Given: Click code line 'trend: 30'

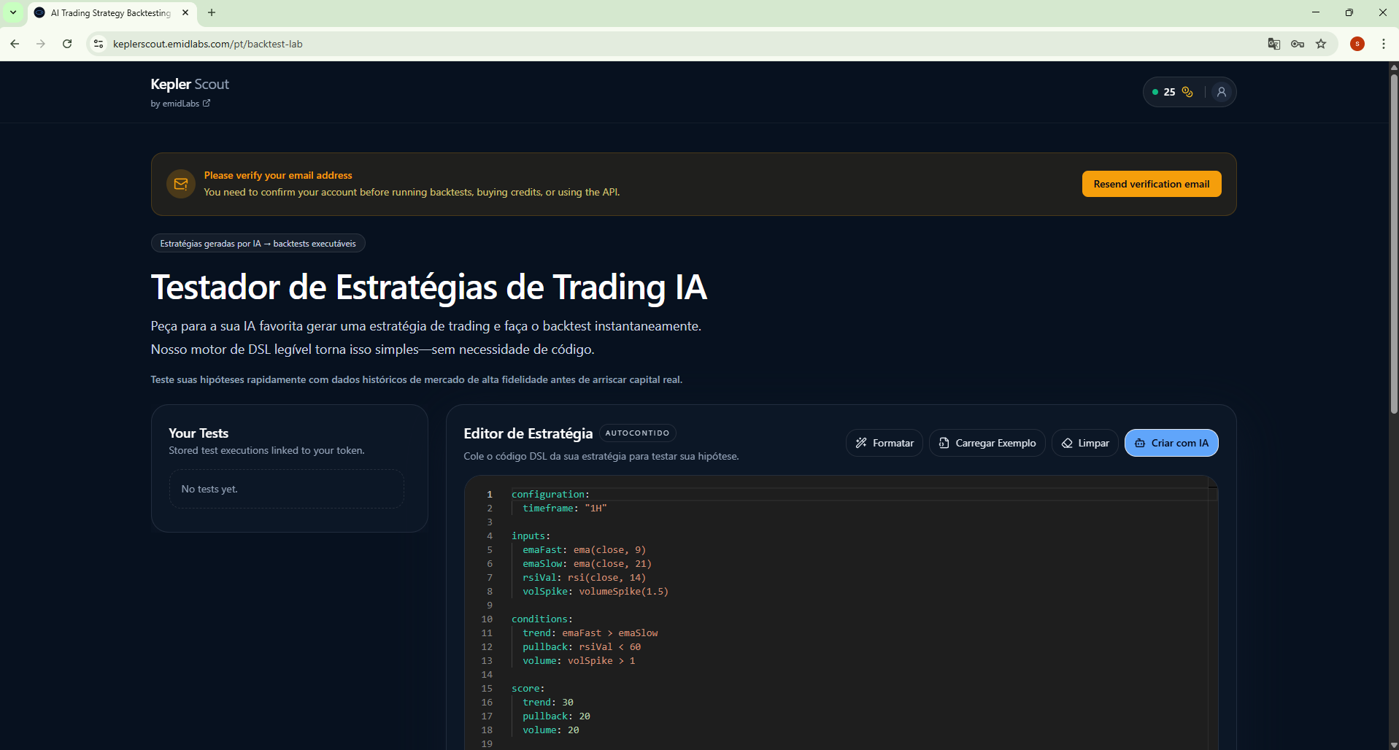Looking at the screenshot, I should pos(548,703).
